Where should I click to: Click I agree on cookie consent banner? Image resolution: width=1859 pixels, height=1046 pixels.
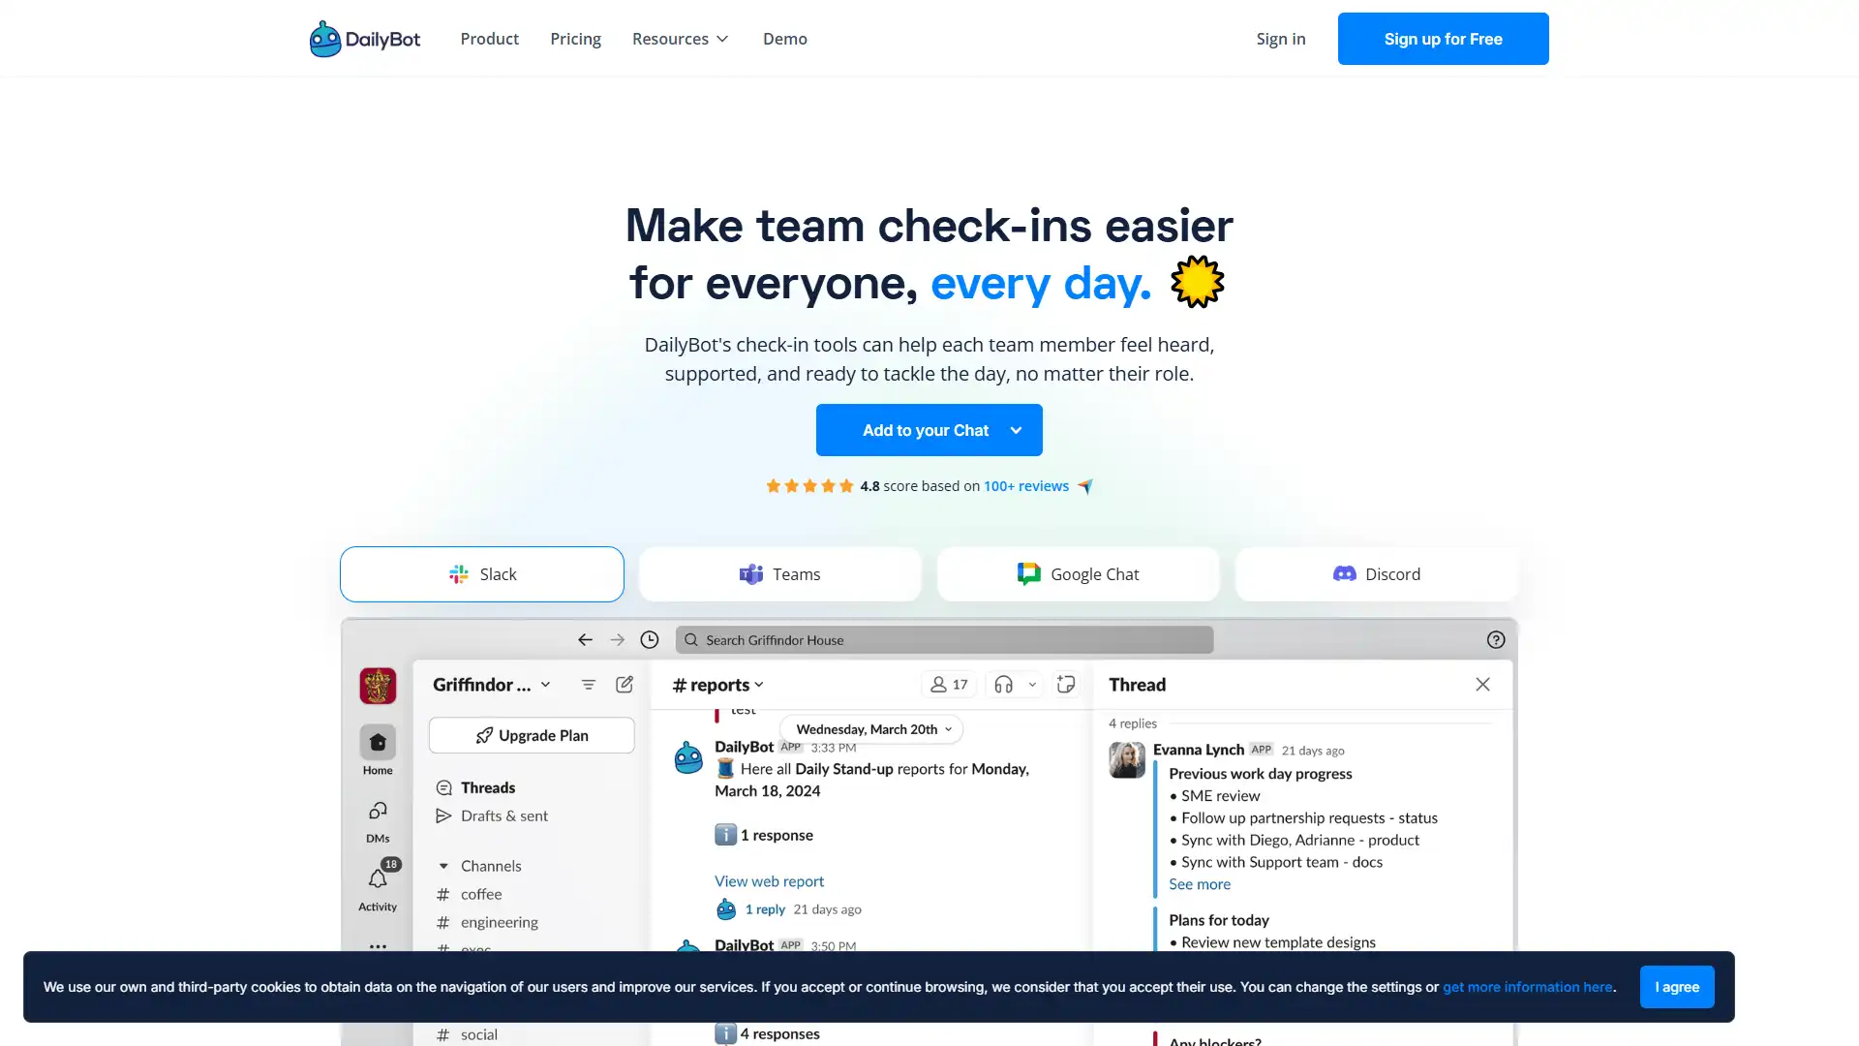1676,986
